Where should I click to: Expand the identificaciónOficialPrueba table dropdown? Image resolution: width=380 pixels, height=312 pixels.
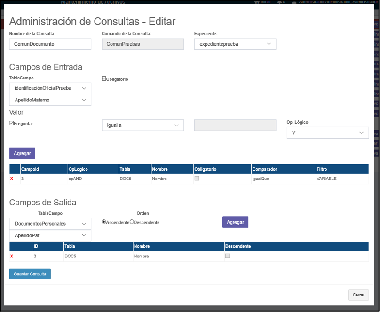50,88
